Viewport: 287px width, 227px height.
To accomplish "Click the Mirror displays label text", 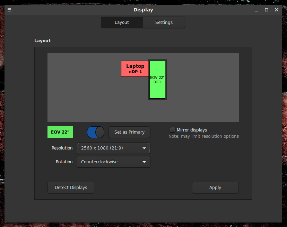I will 192,130.
